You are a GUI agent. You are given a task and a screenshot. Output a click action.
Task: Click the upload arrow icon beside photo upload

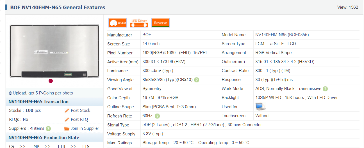tap(10, 93)
